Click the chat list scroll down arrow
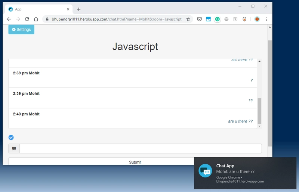Image resolution: width=299 pixels, height=192 pixels. tap(259, 126)
